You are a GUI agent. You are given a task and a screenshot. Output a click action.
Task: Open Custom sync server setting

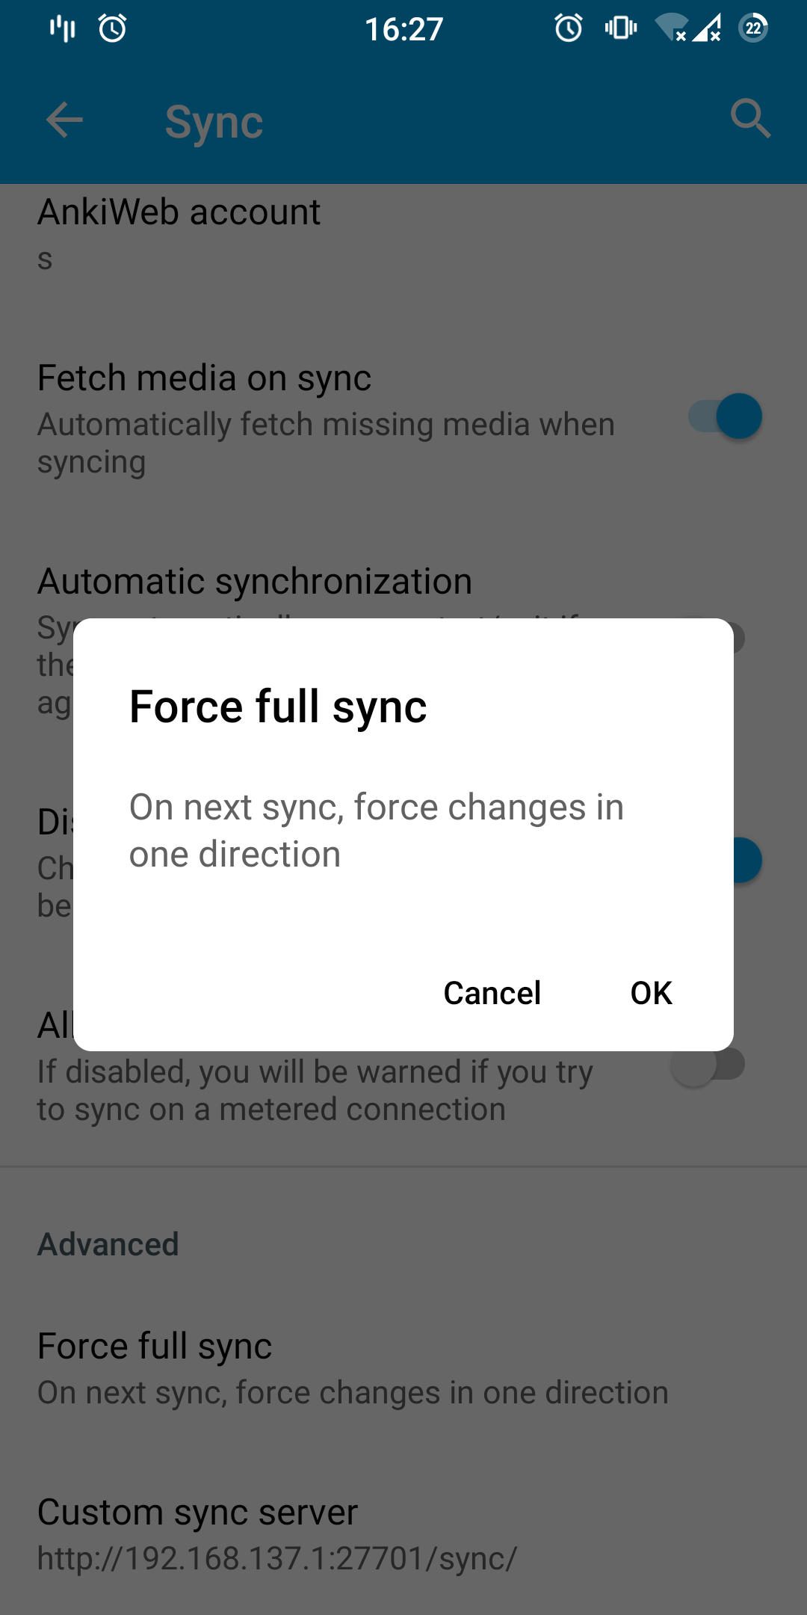pos(403,1534)
